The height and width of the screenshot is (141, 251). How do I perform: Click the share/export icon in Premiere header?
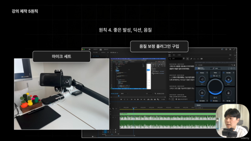[x=226, y=49]
